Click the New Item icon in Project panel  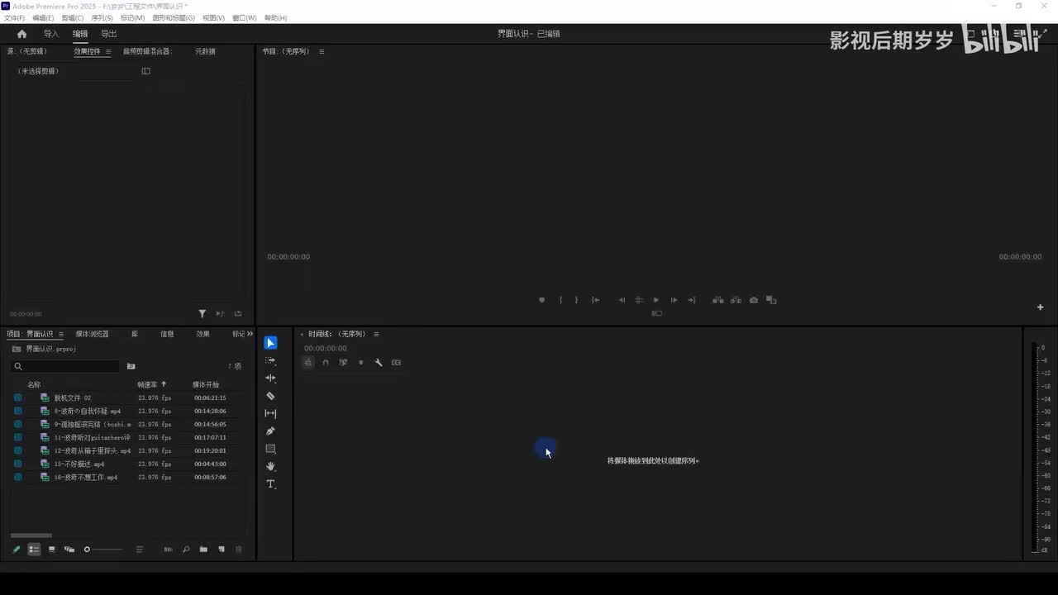tap(222, 550)
